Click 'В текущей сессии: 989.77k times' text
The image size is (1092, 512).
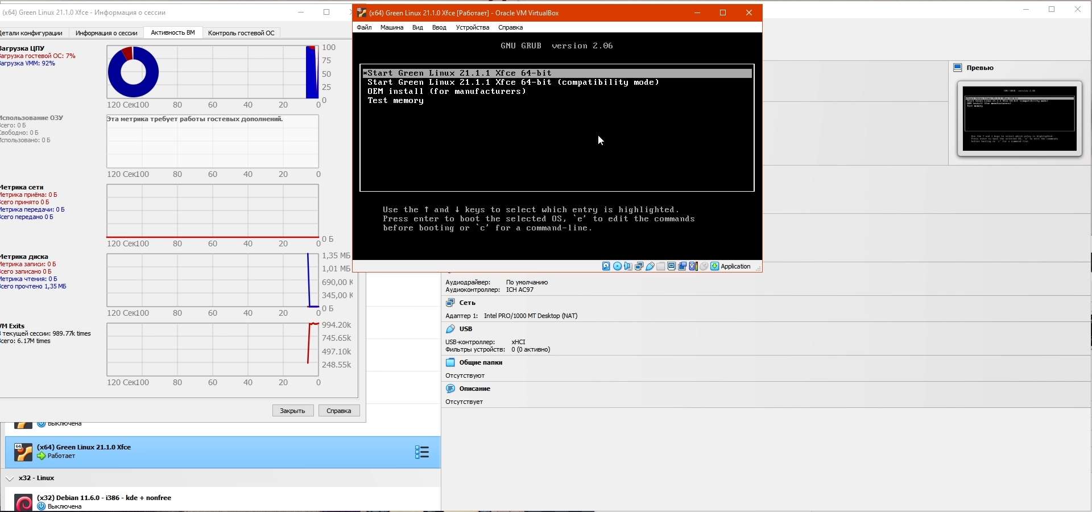(x=45, y=333)
